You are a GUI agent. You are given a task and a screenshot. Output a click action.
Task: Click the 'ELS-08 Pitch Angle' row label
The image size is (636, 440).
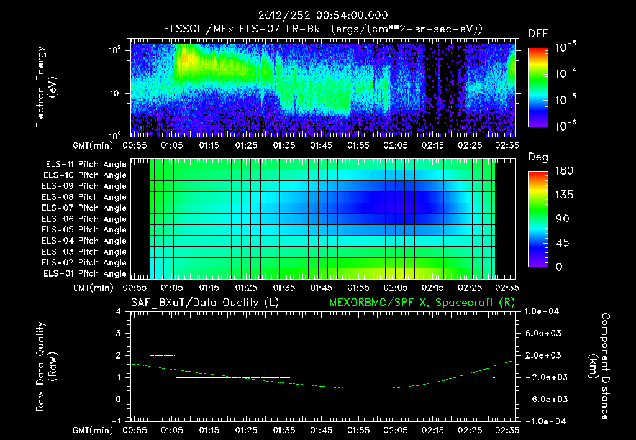[84, 197]
